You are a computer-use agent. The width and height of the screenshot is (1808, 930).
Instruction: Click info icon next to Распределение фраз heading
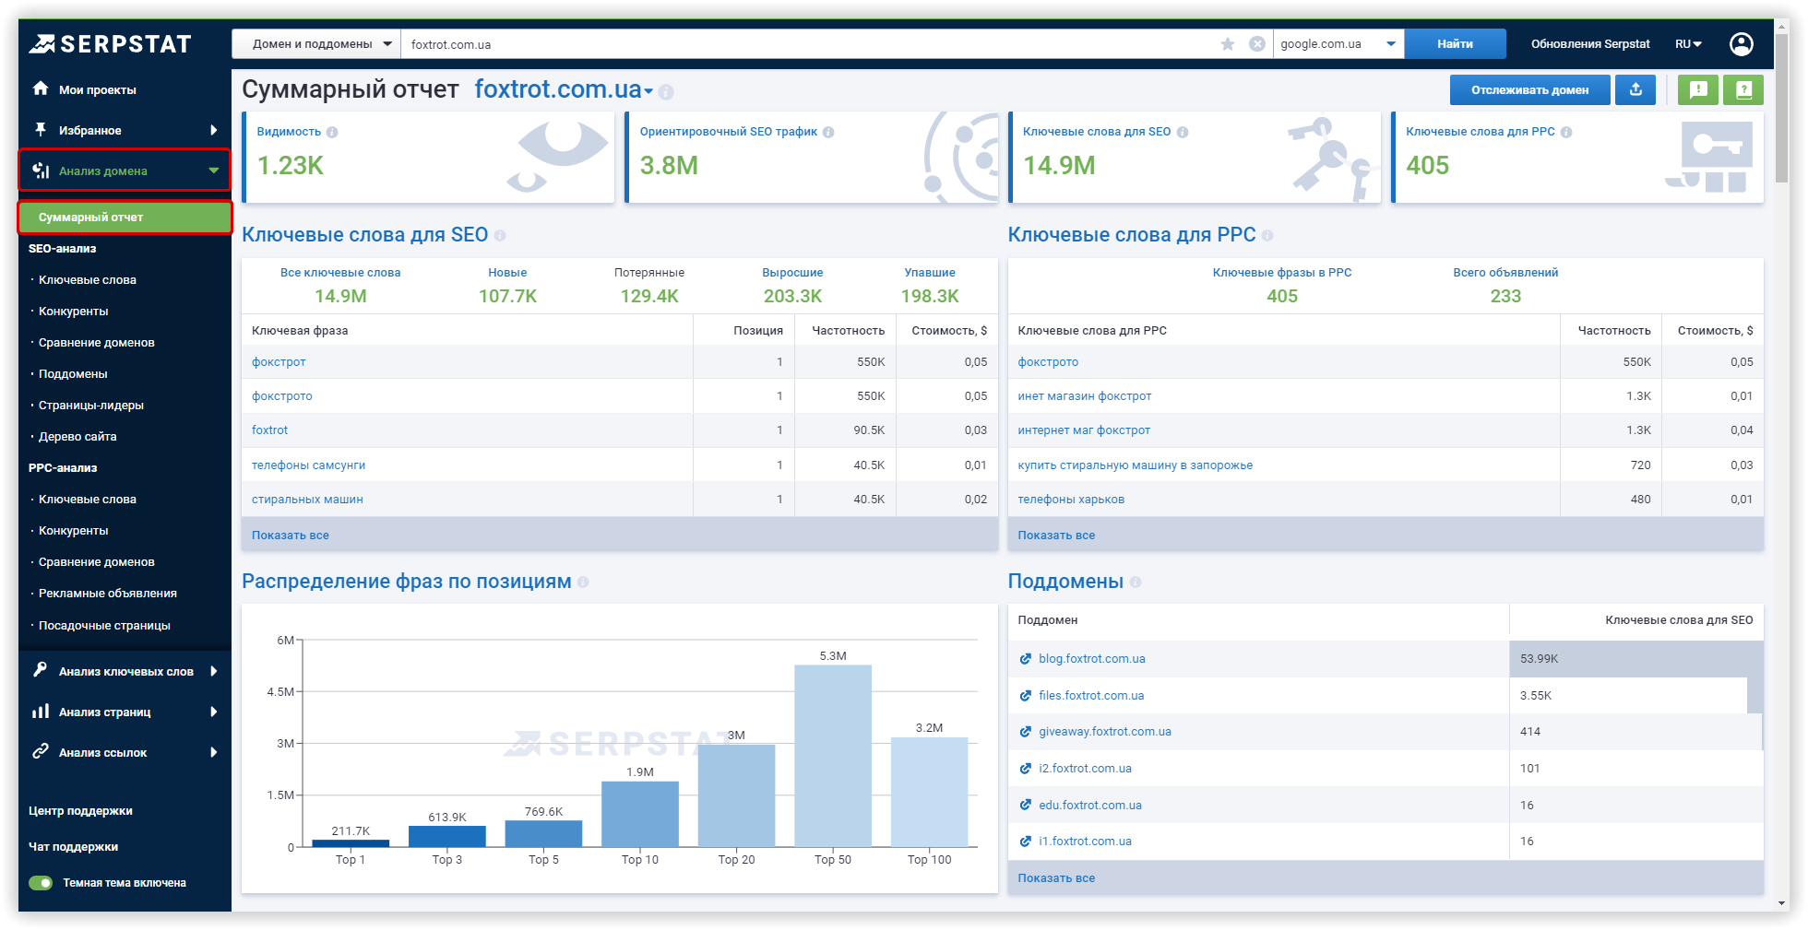pos(583,583)
